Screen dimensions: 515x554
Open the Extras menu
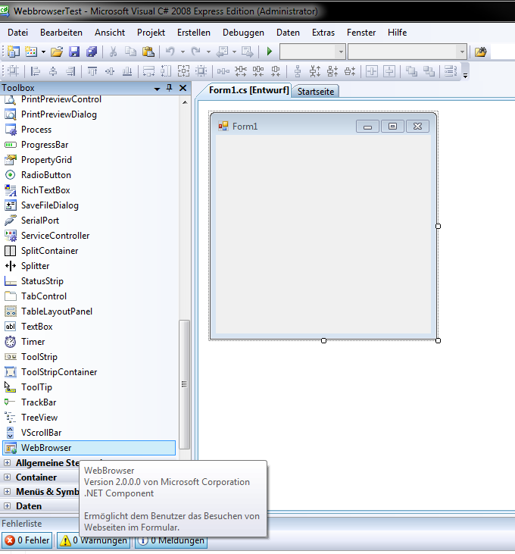(323, 33)
